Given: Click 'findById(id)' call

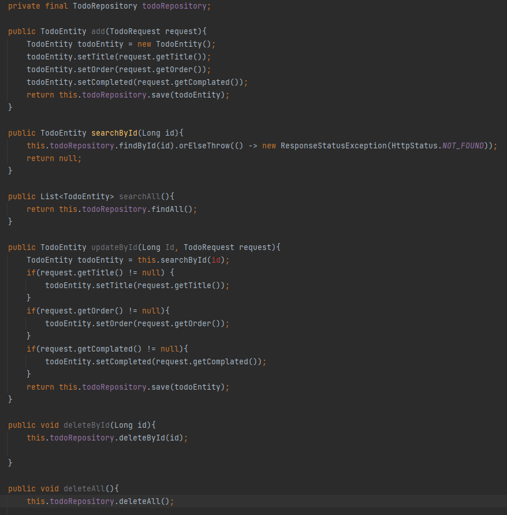Looking at the screenshot, I should click(146, 145).
